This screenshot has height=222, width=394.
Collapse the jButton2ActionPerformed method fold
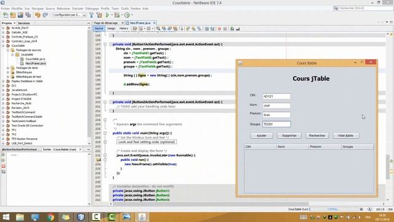pyautogui.click(x=105, y=102)
